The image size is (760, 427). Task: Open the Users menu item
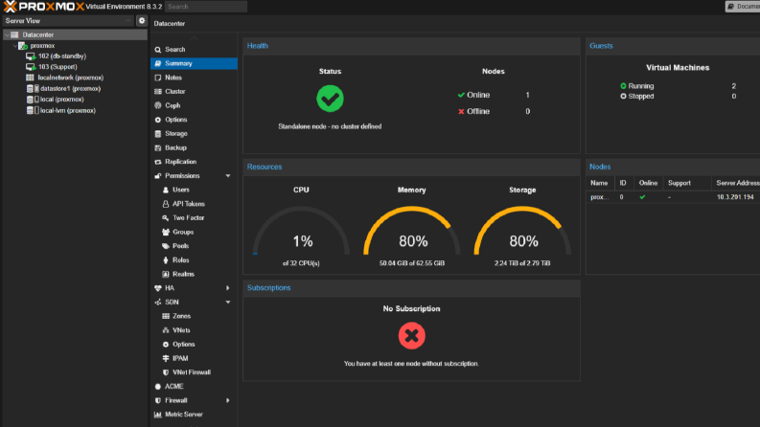tap(194, 190)
